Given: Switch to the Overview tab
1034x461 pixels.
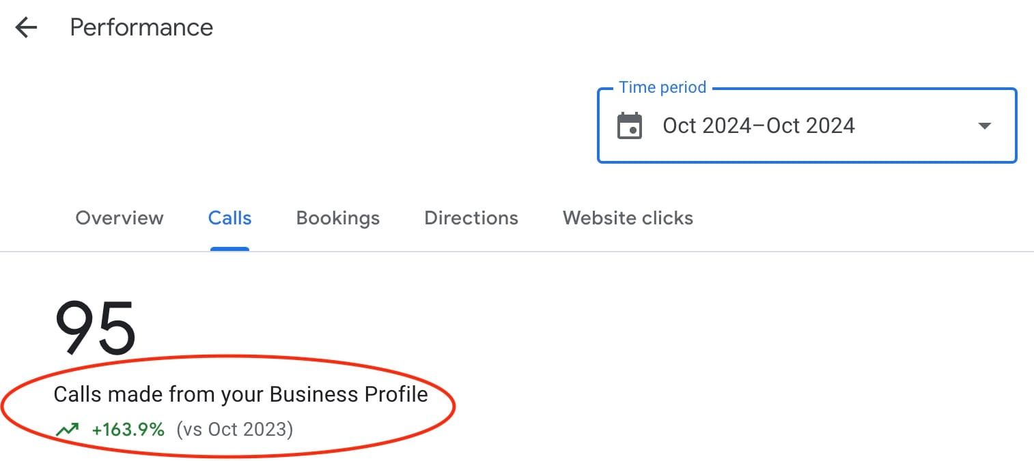Looking at the screenshot, I should pos(120,218).
